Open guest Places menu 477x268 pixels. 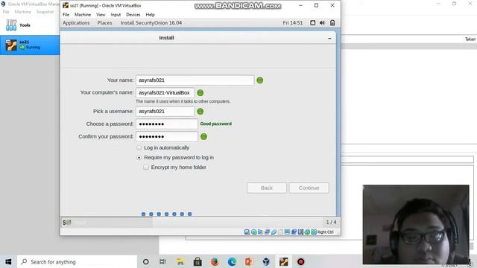104,23
